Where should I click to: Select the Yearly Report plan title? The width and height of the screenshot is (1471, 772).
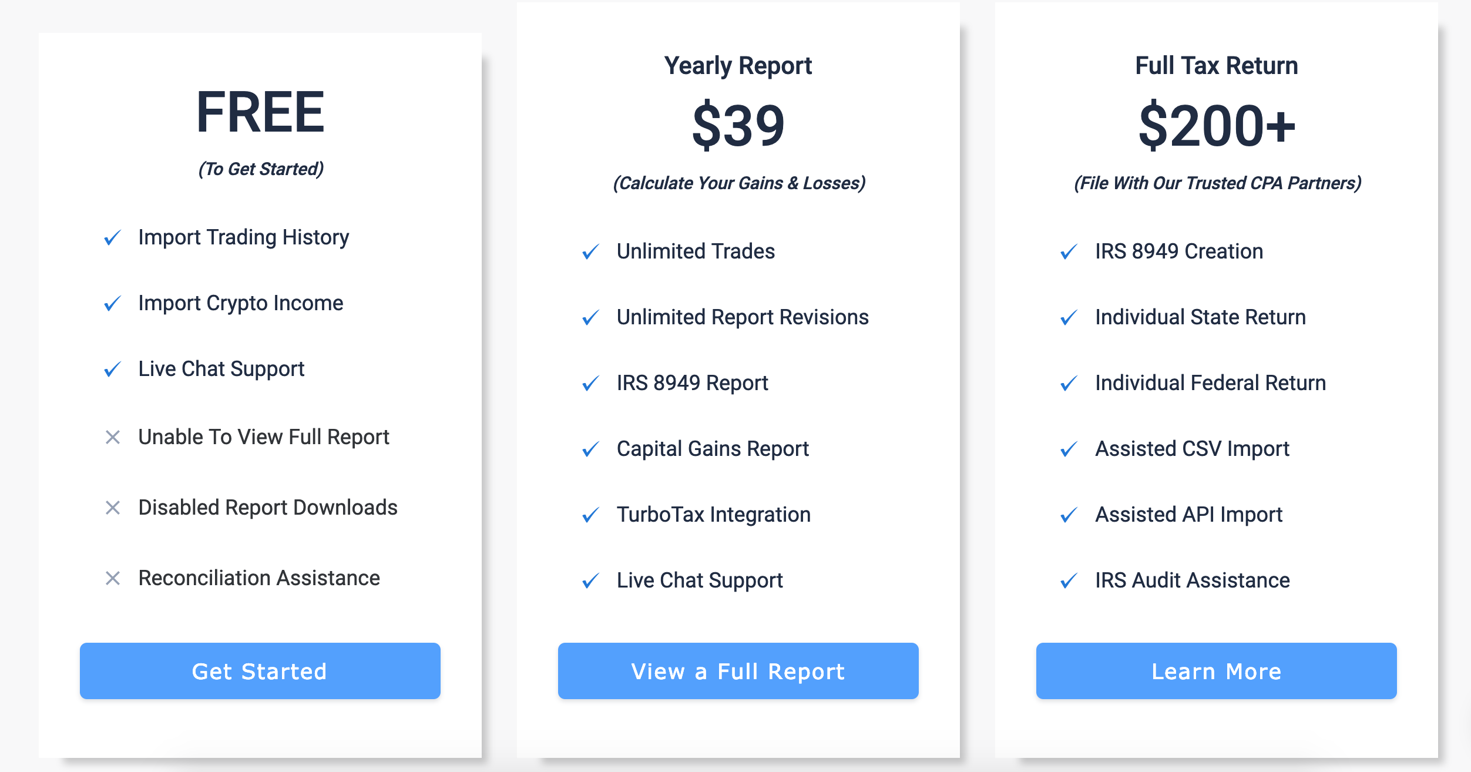point(738,66)
